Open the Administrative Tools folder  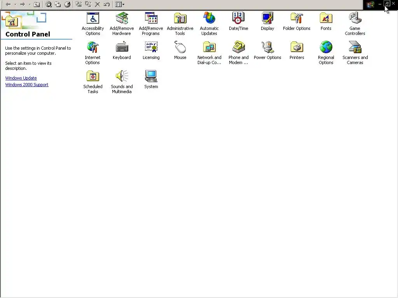tap(180, 24)
